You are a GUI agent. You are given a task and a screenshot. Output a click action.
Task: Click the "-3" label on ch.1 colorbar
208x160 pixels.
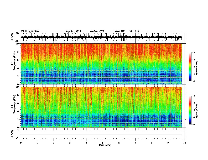pos(194,53)
